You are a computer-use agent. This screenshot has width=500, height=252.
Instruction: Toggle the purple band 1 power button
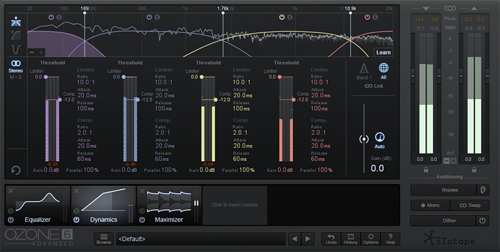[51, 18]
